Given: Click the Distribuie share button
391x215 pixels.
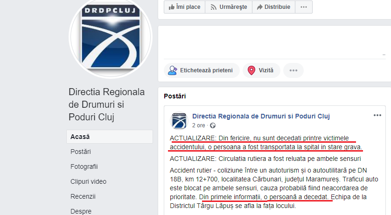Looking at the screenshot, I should (x=273, y=7).
